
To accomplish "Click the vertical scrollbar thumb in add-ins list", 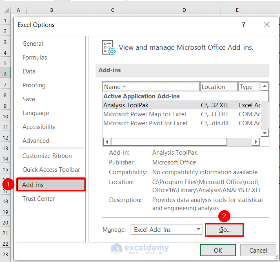I will (x=264, y=96).
